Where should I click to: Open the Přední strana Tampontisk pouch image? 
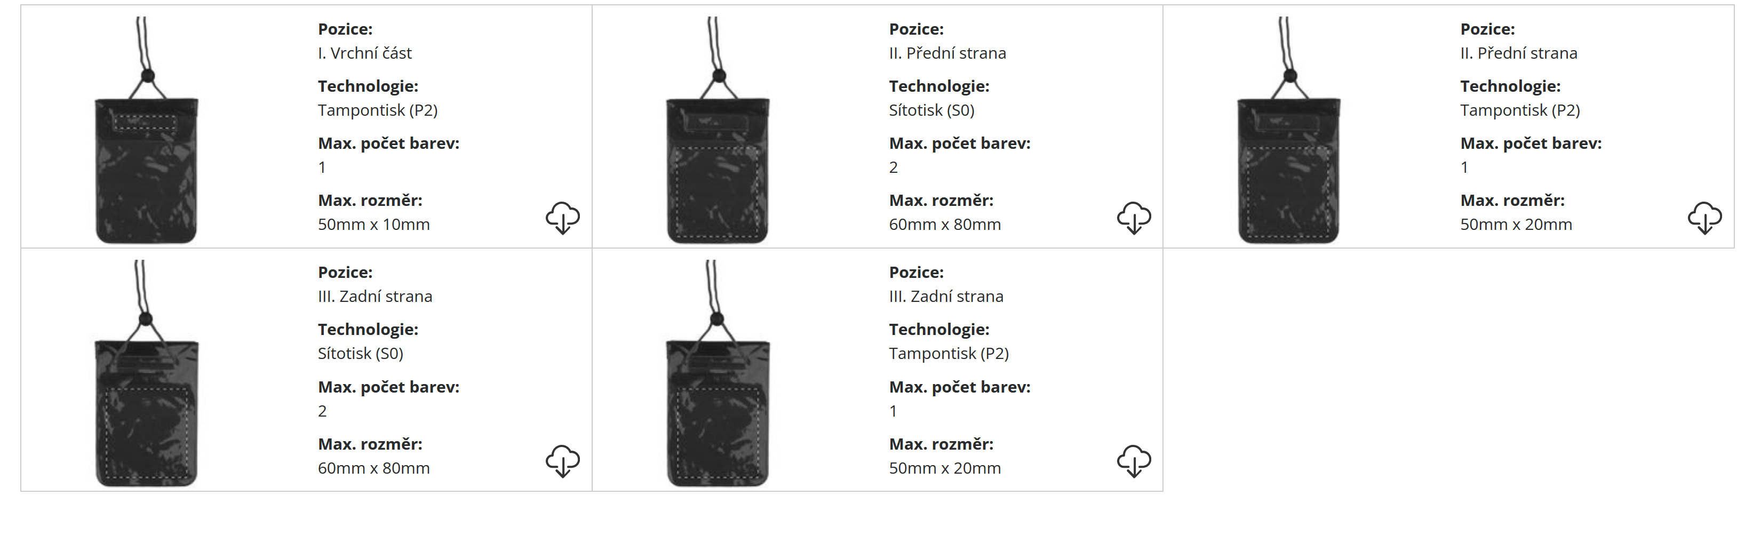(1288, 130)
